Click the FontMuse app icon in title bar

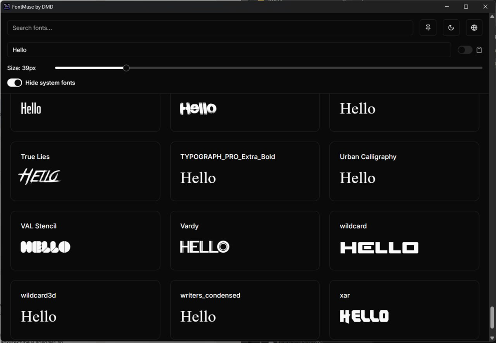pyautogui.click(x=7, y=7)
